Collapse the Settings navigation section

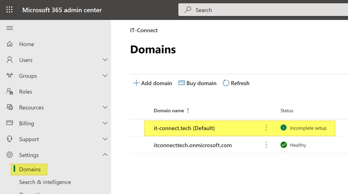pyautogui.click(x=105, y=155)
